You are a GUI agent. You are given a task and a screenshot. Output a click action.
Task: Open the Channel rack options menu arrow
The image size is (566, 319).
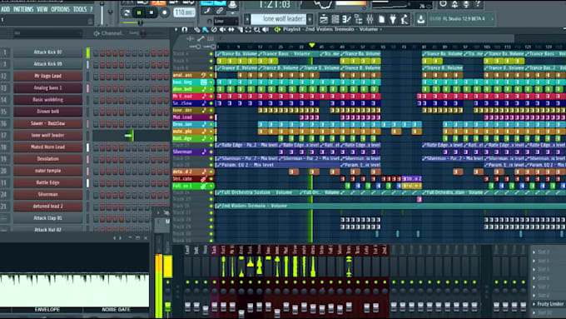click(97, 33)
